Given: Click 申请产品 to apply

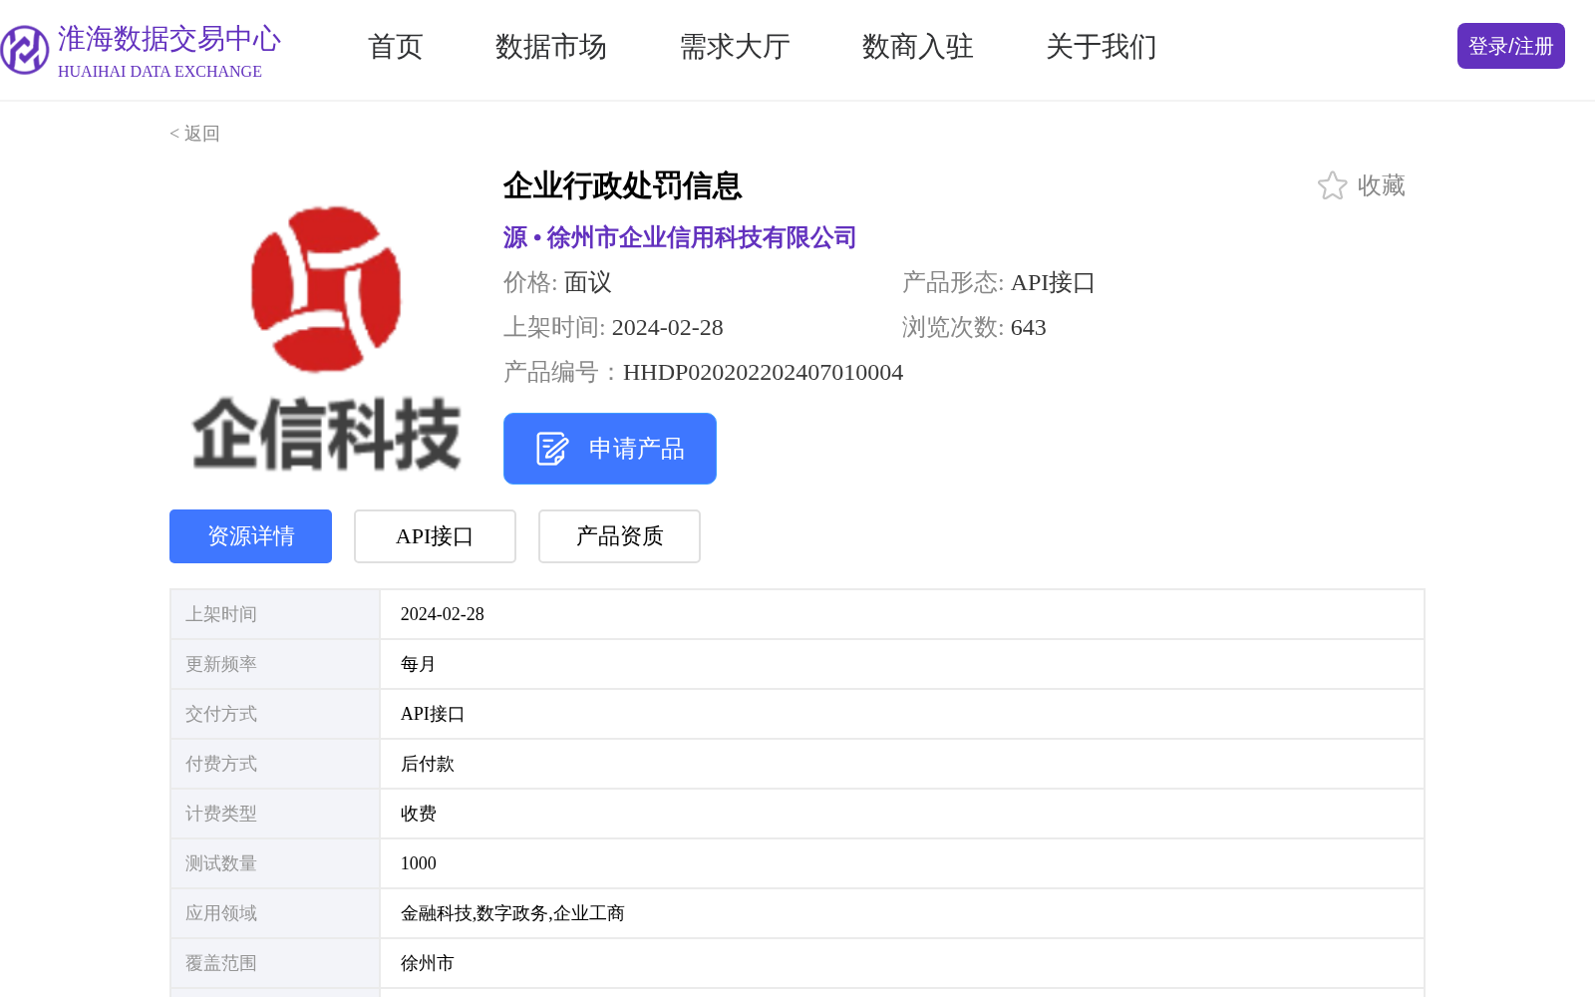Looking at the screenshot, I should (x=610, y=449).
